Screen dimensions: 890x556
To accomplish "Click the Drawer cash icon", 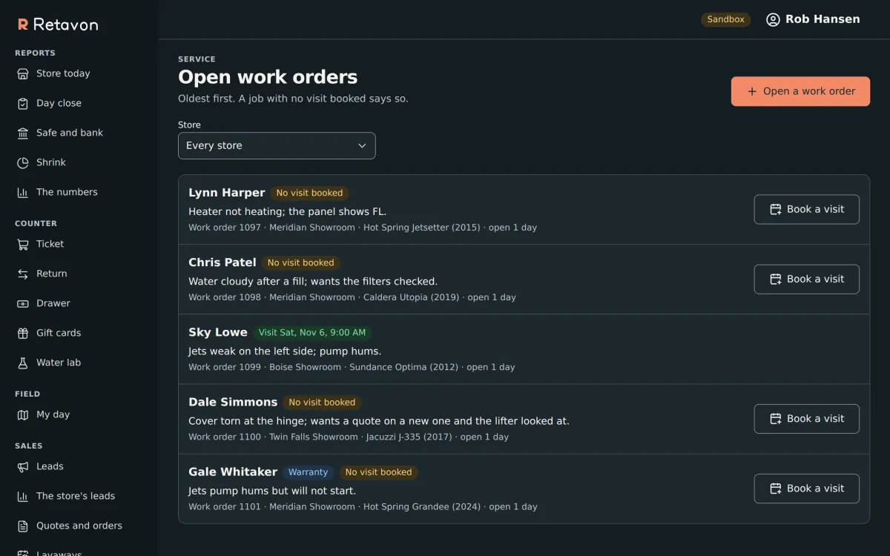I will [x=23, y=303].
